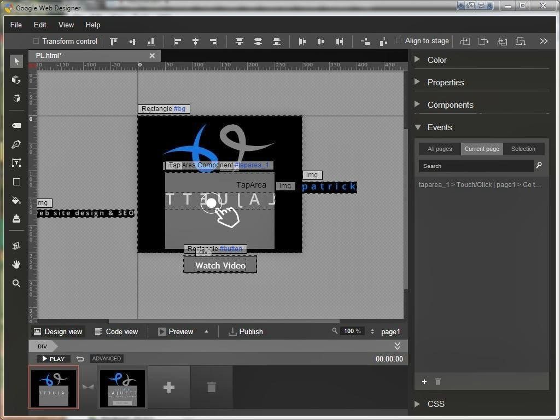The image size is (560, 420).
Task: Select the Hand tool
Action: pyautogui.click(x=16, y=264)
